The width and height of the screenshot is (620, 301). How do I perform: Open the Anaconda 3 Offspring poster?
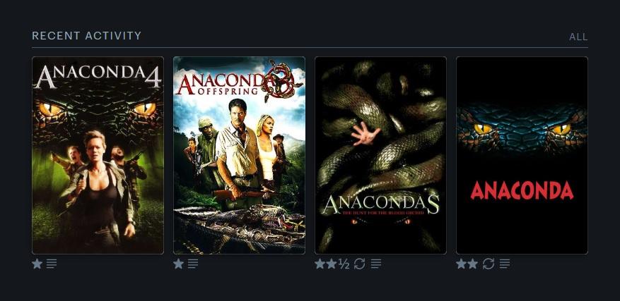point(239,155)
